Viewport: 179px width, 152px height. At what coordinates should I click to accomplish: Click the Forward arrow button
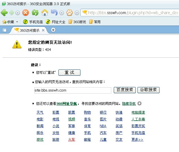click(12, 13)
